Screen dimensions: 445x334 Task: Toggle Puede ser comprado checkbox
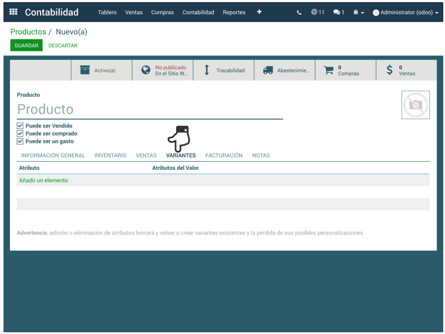click(20, 134)
